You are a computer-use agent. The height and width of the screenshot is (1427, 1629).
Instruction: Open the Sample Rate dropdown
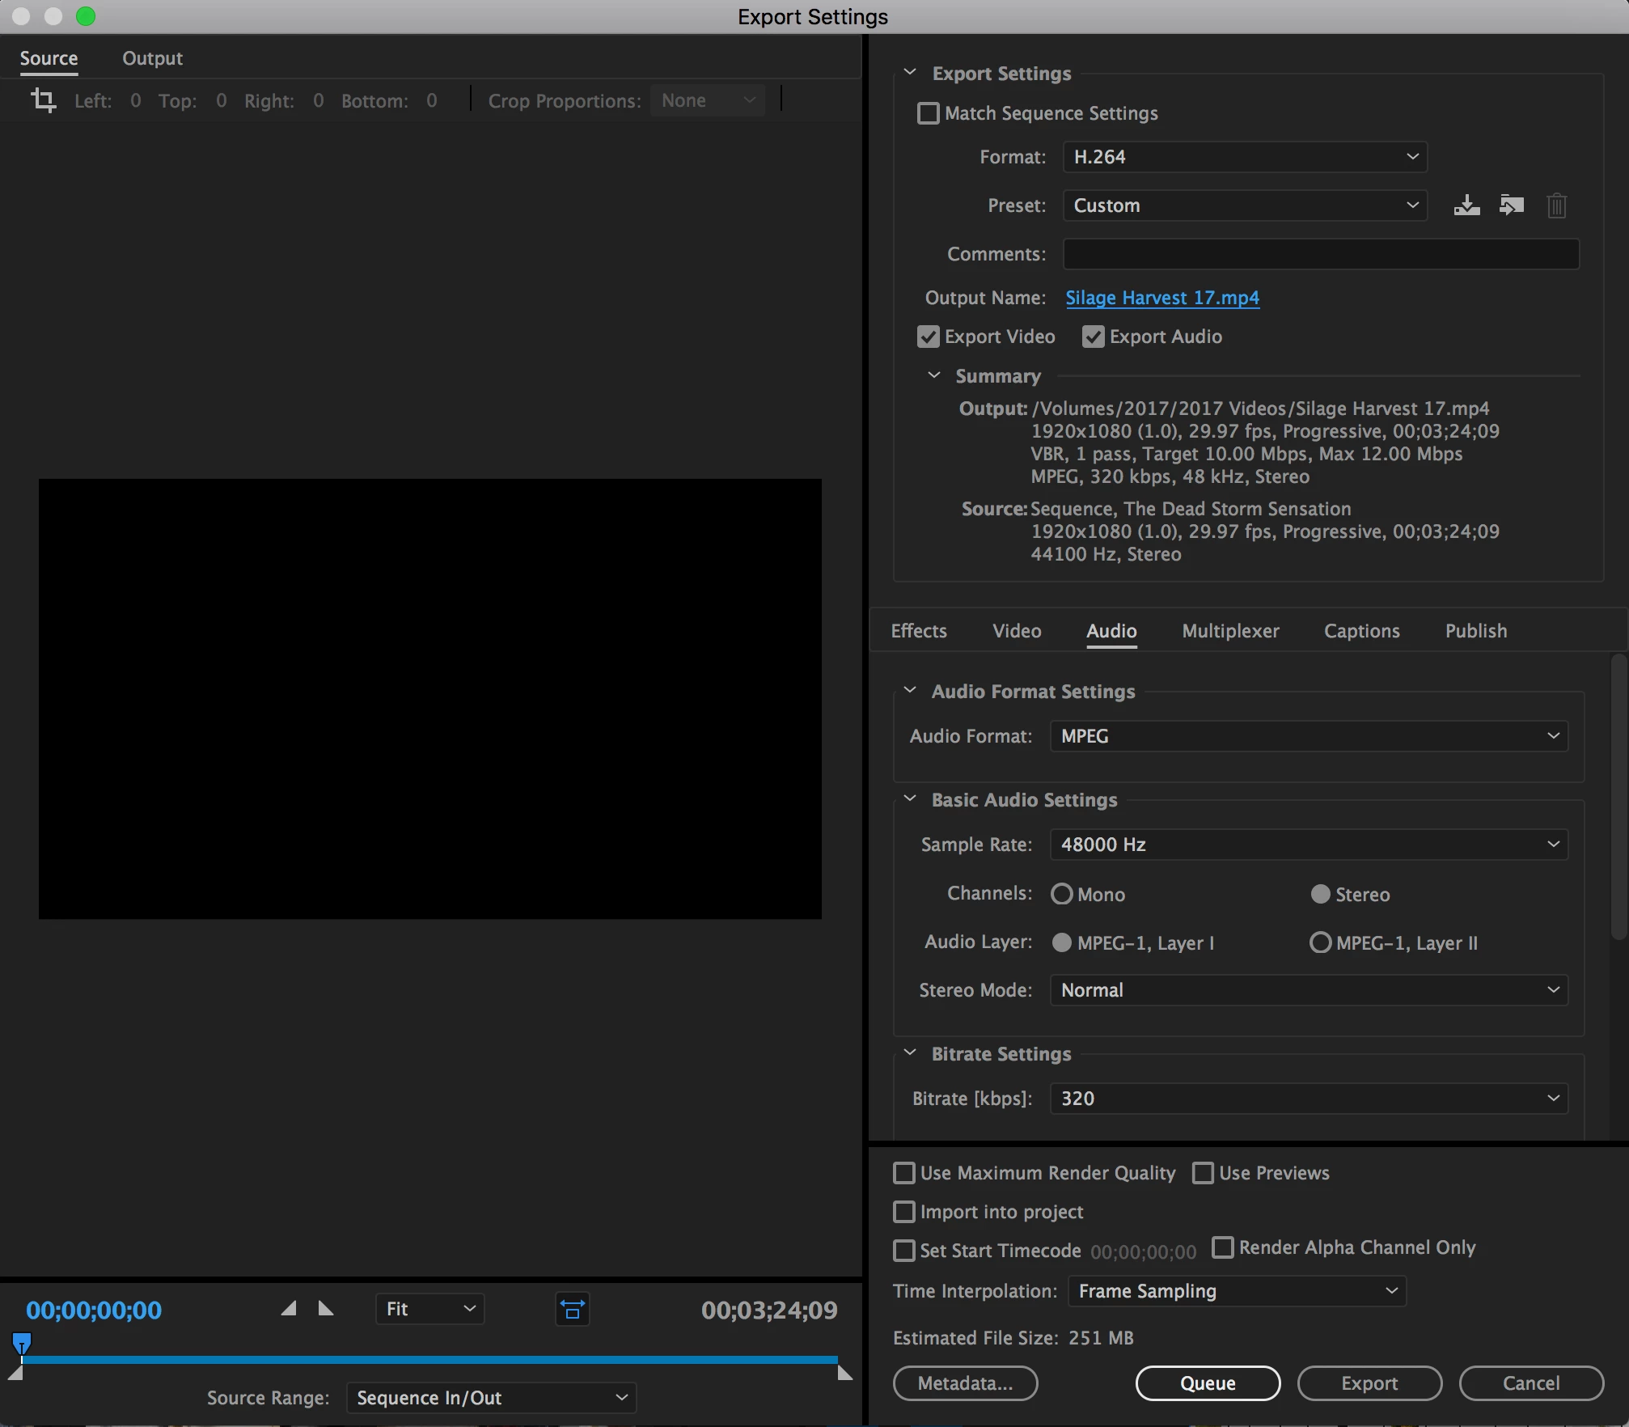pos(1308,845)
